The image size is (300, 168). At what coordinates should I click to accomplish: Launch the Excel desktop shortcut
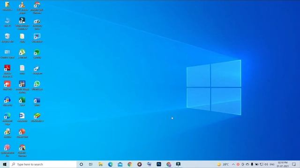(x=22, y=102)
